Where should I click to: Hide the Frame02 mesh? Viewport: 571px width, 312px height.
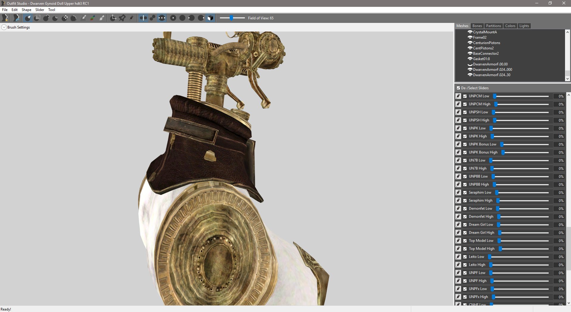point(470,37)
